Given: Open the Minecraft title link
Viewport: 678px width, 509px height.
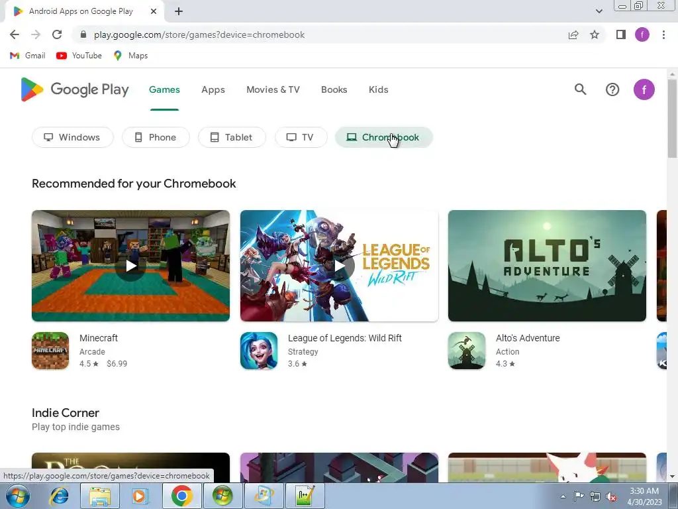Looking at the screenshot, I should [x=99, y=338].
